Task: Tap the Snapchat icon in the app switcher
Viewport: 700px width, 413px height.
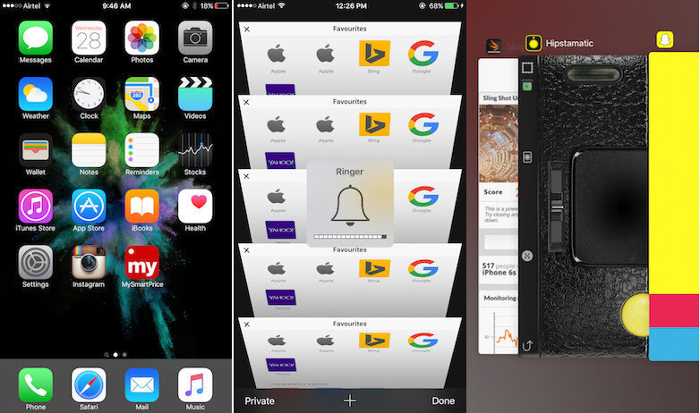Action: 665,39
